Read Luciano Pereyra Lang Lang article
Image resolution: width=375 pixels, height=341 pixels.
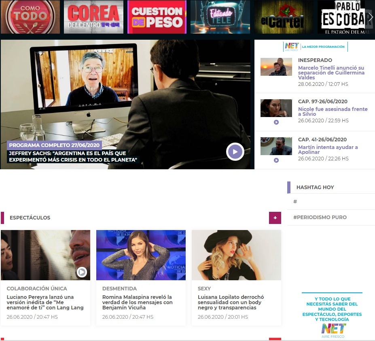[45, 302]
